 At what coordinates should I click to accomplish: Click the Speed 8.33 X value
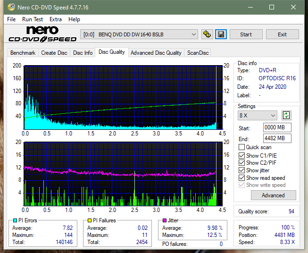pyautogui.click(x=287, y=242)
